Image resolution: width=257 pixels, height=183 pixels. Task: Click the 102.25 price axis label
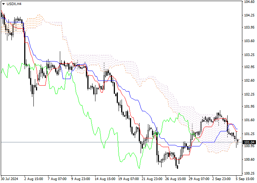point(249,94)
